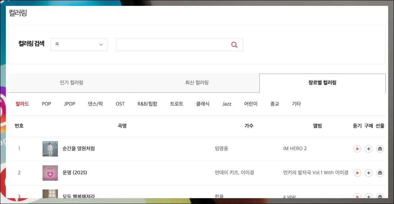Image resolution: width=394 pixels, height=204 pixels.
Task: Switch to the 인기 컬러링 tab
Action: coord(71,83)
